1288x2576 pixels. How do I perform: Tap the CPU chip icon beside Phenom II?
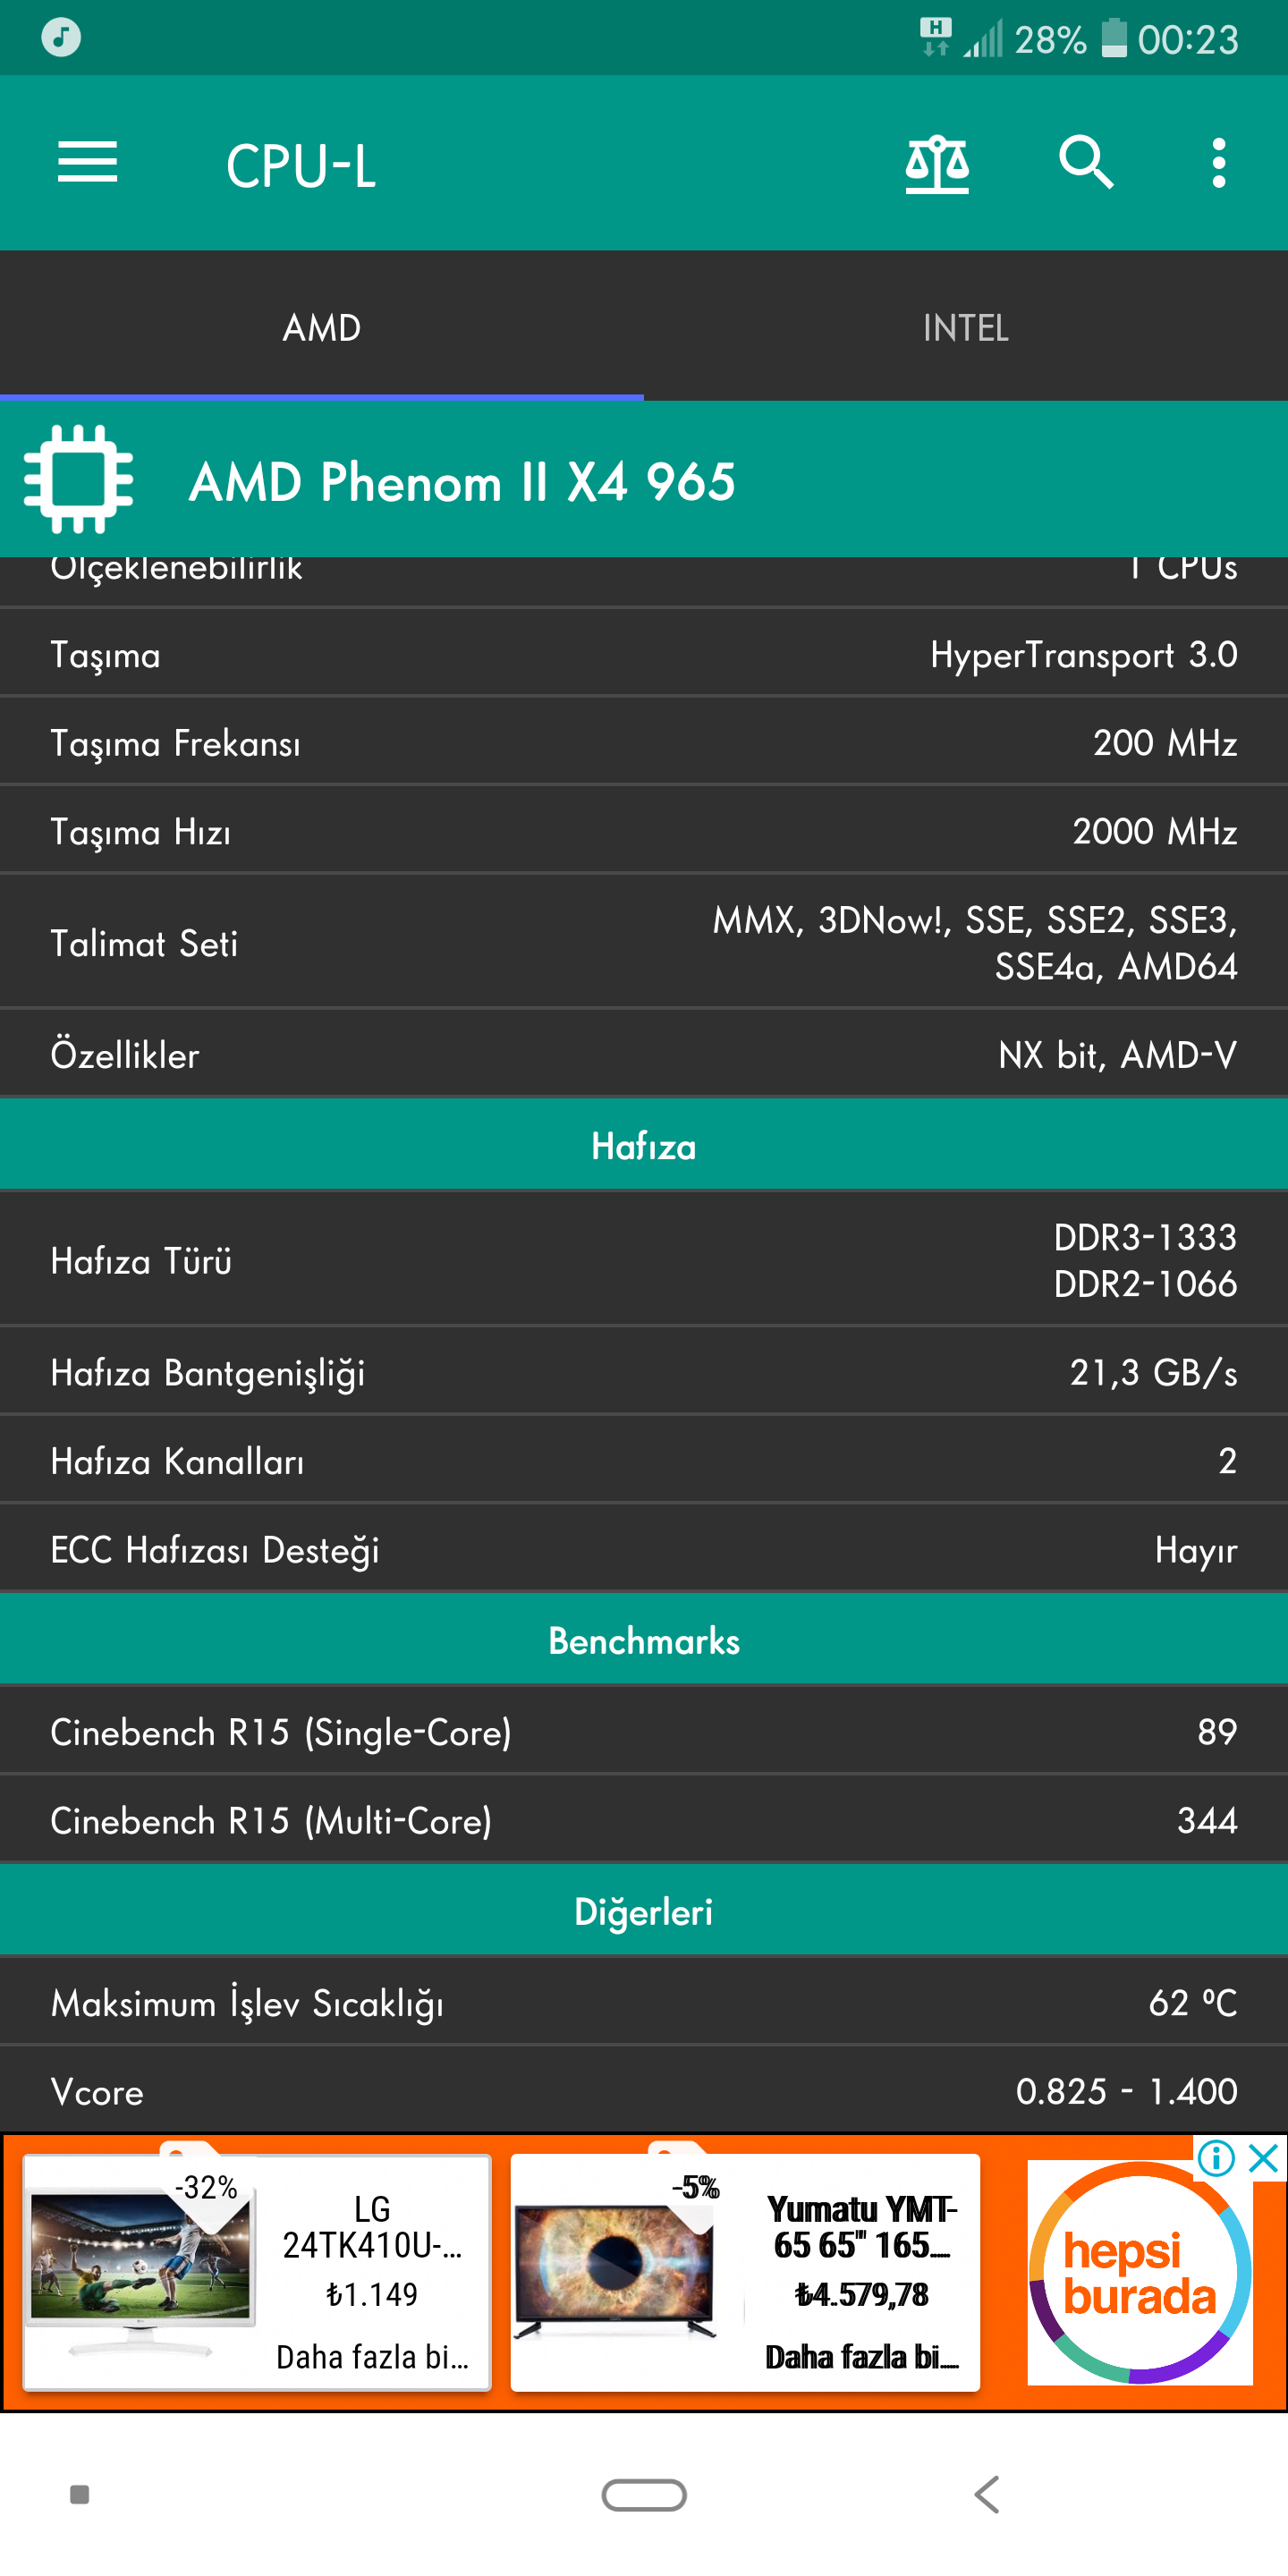(78, 479)
